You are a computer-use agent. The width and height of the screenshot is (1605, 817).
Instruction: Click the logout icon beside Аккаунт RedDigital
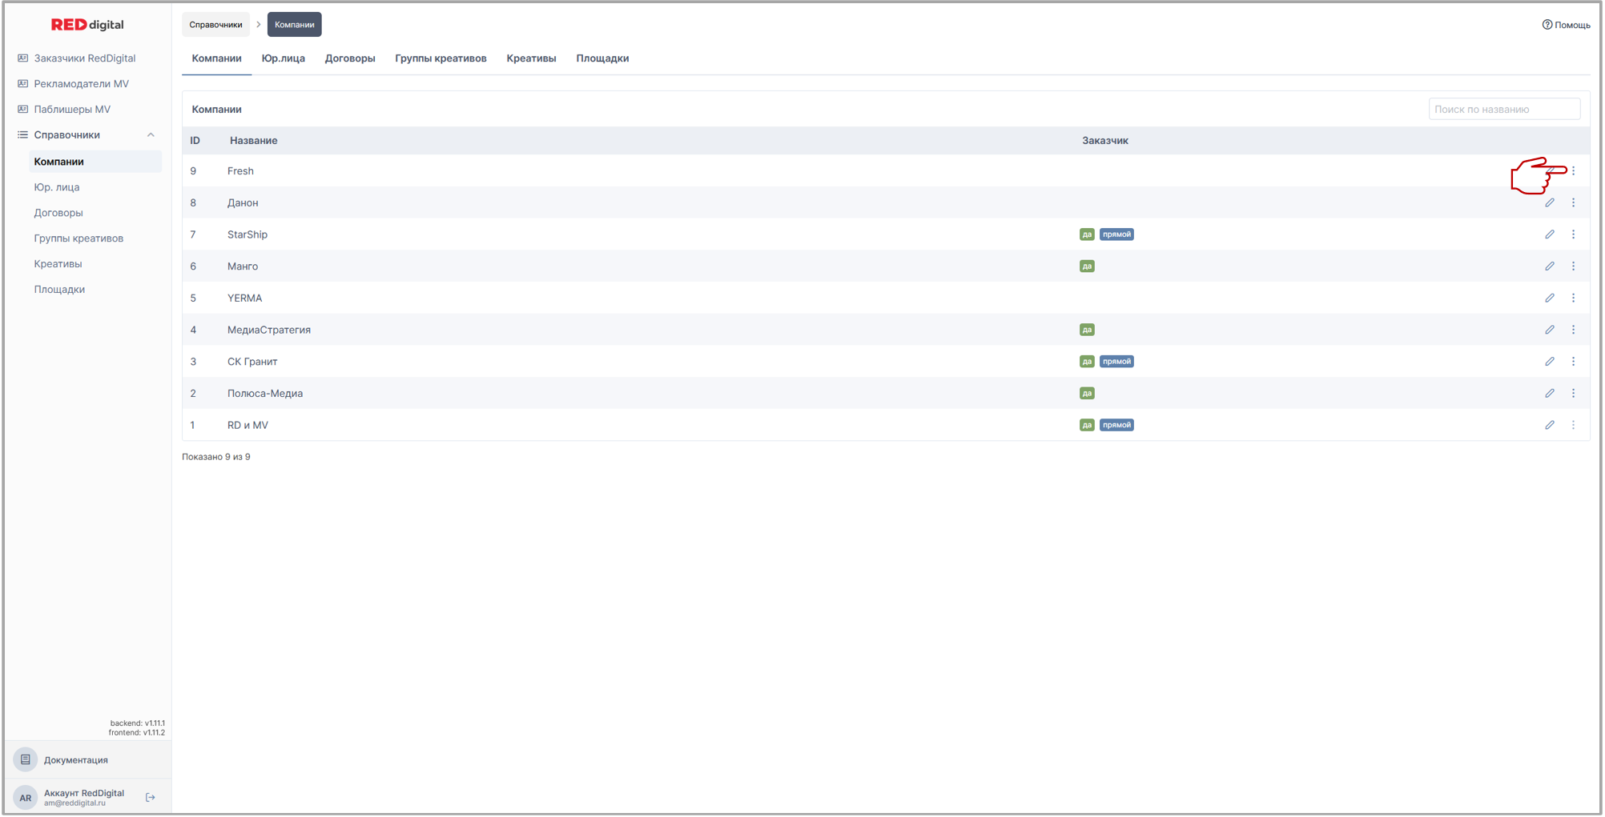[151, 797]
